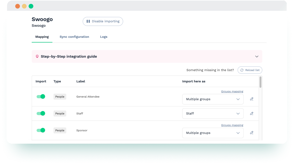Open Groups mapping for General Attendee

coord(232,91)
